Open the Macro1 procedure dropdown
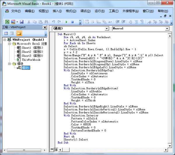Image resolution: width=175 pixels, height=155 pixels. coord(167,29)
